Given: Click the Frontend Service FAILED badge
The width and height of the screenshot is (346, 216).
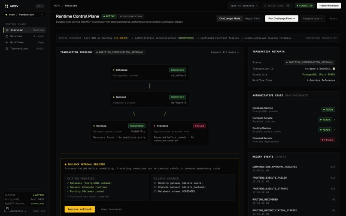Looking at the screenshot, I should (x=328, y=140).
